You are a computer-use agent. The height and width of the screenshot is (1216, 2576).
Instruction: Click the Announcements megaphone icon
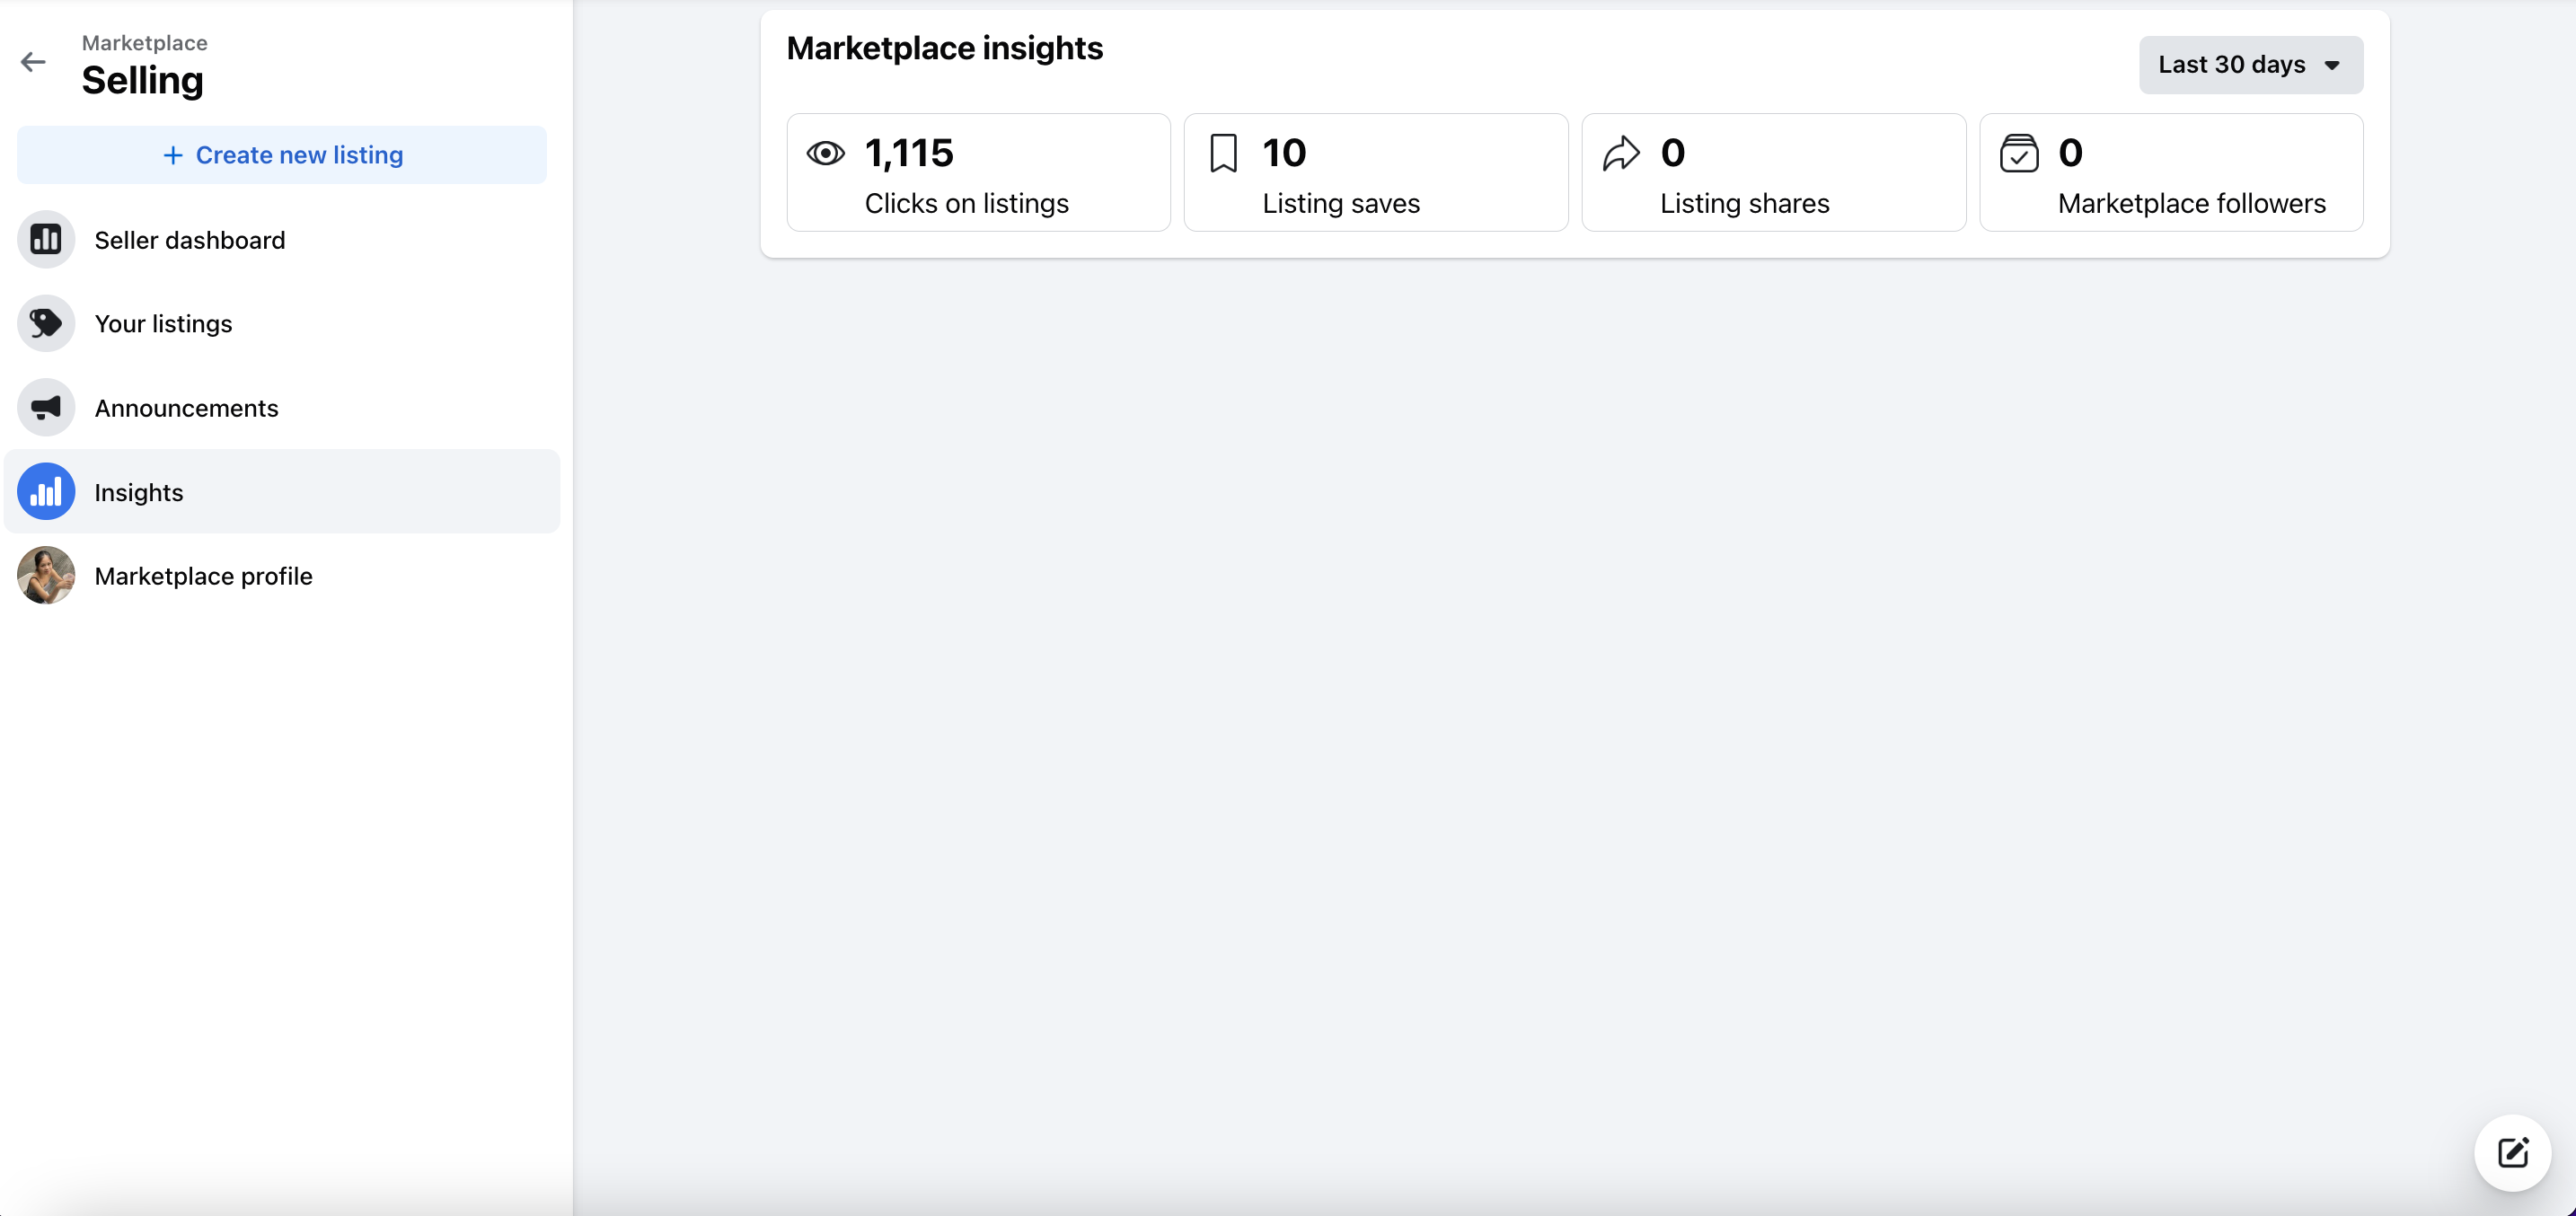[x=46, y=408]
